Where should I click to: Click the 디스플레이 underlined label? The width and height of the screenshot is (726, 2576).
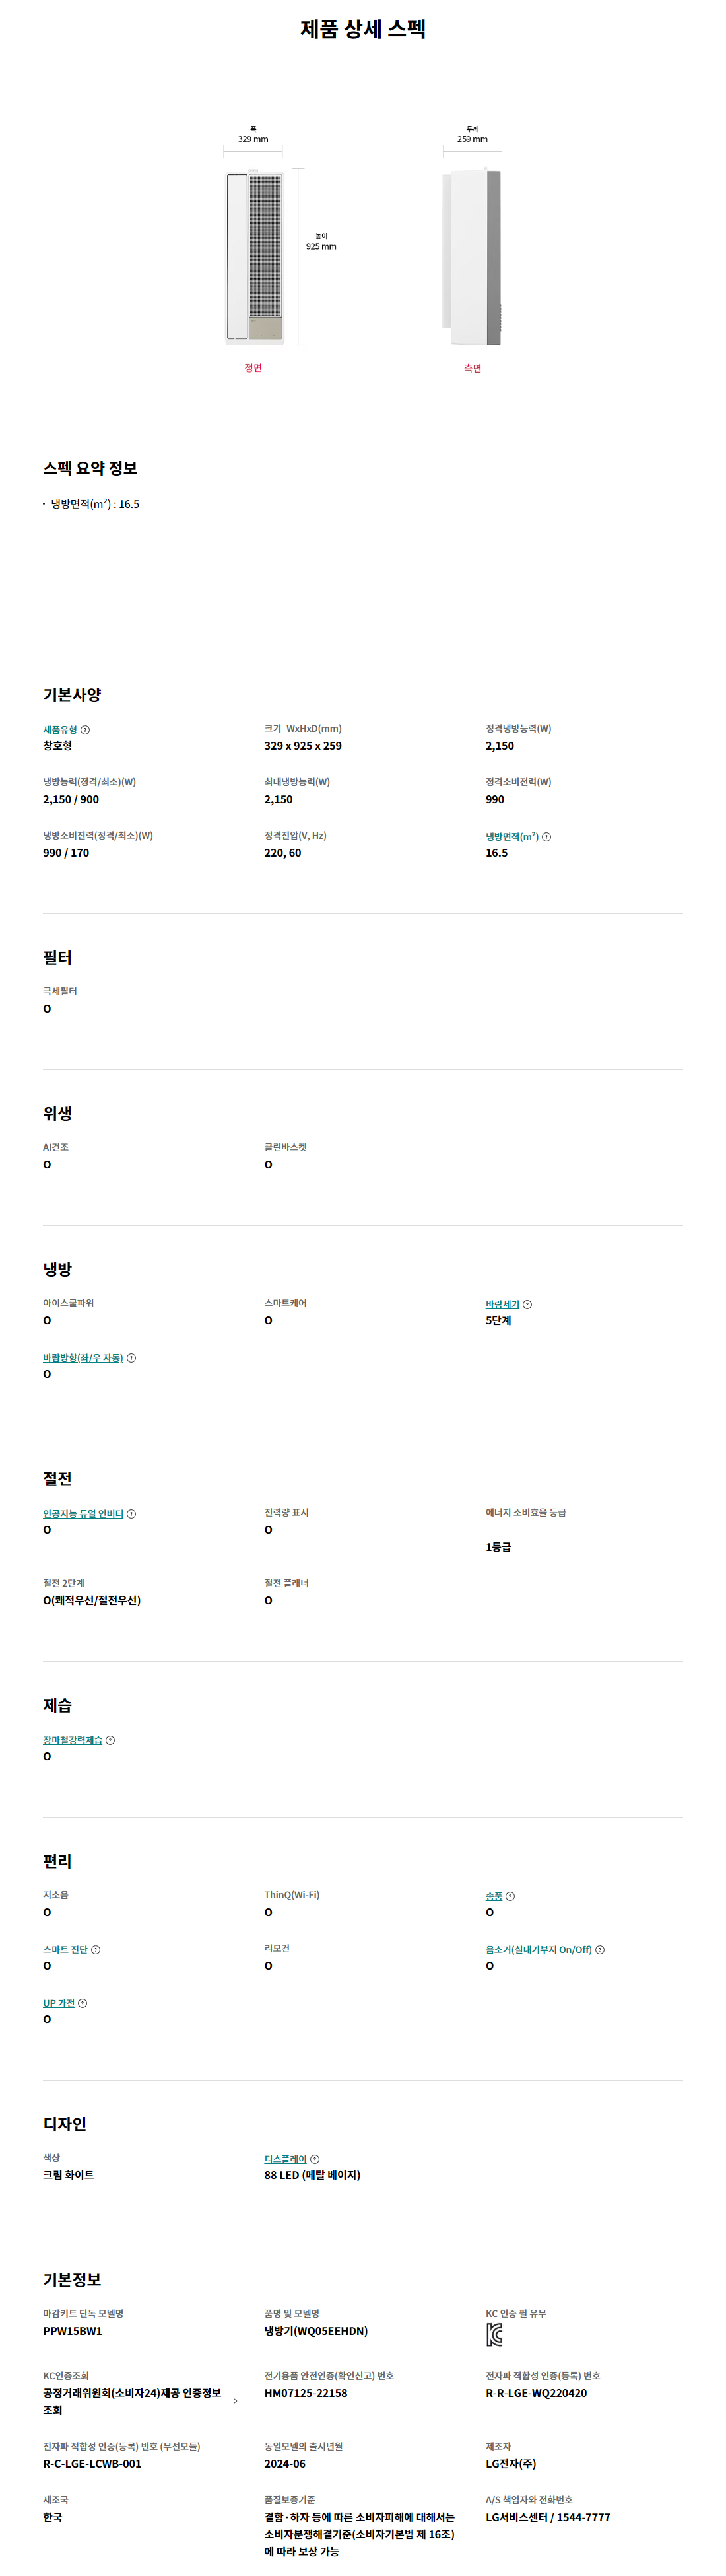pyautogui.click(x=286, y=2160)
